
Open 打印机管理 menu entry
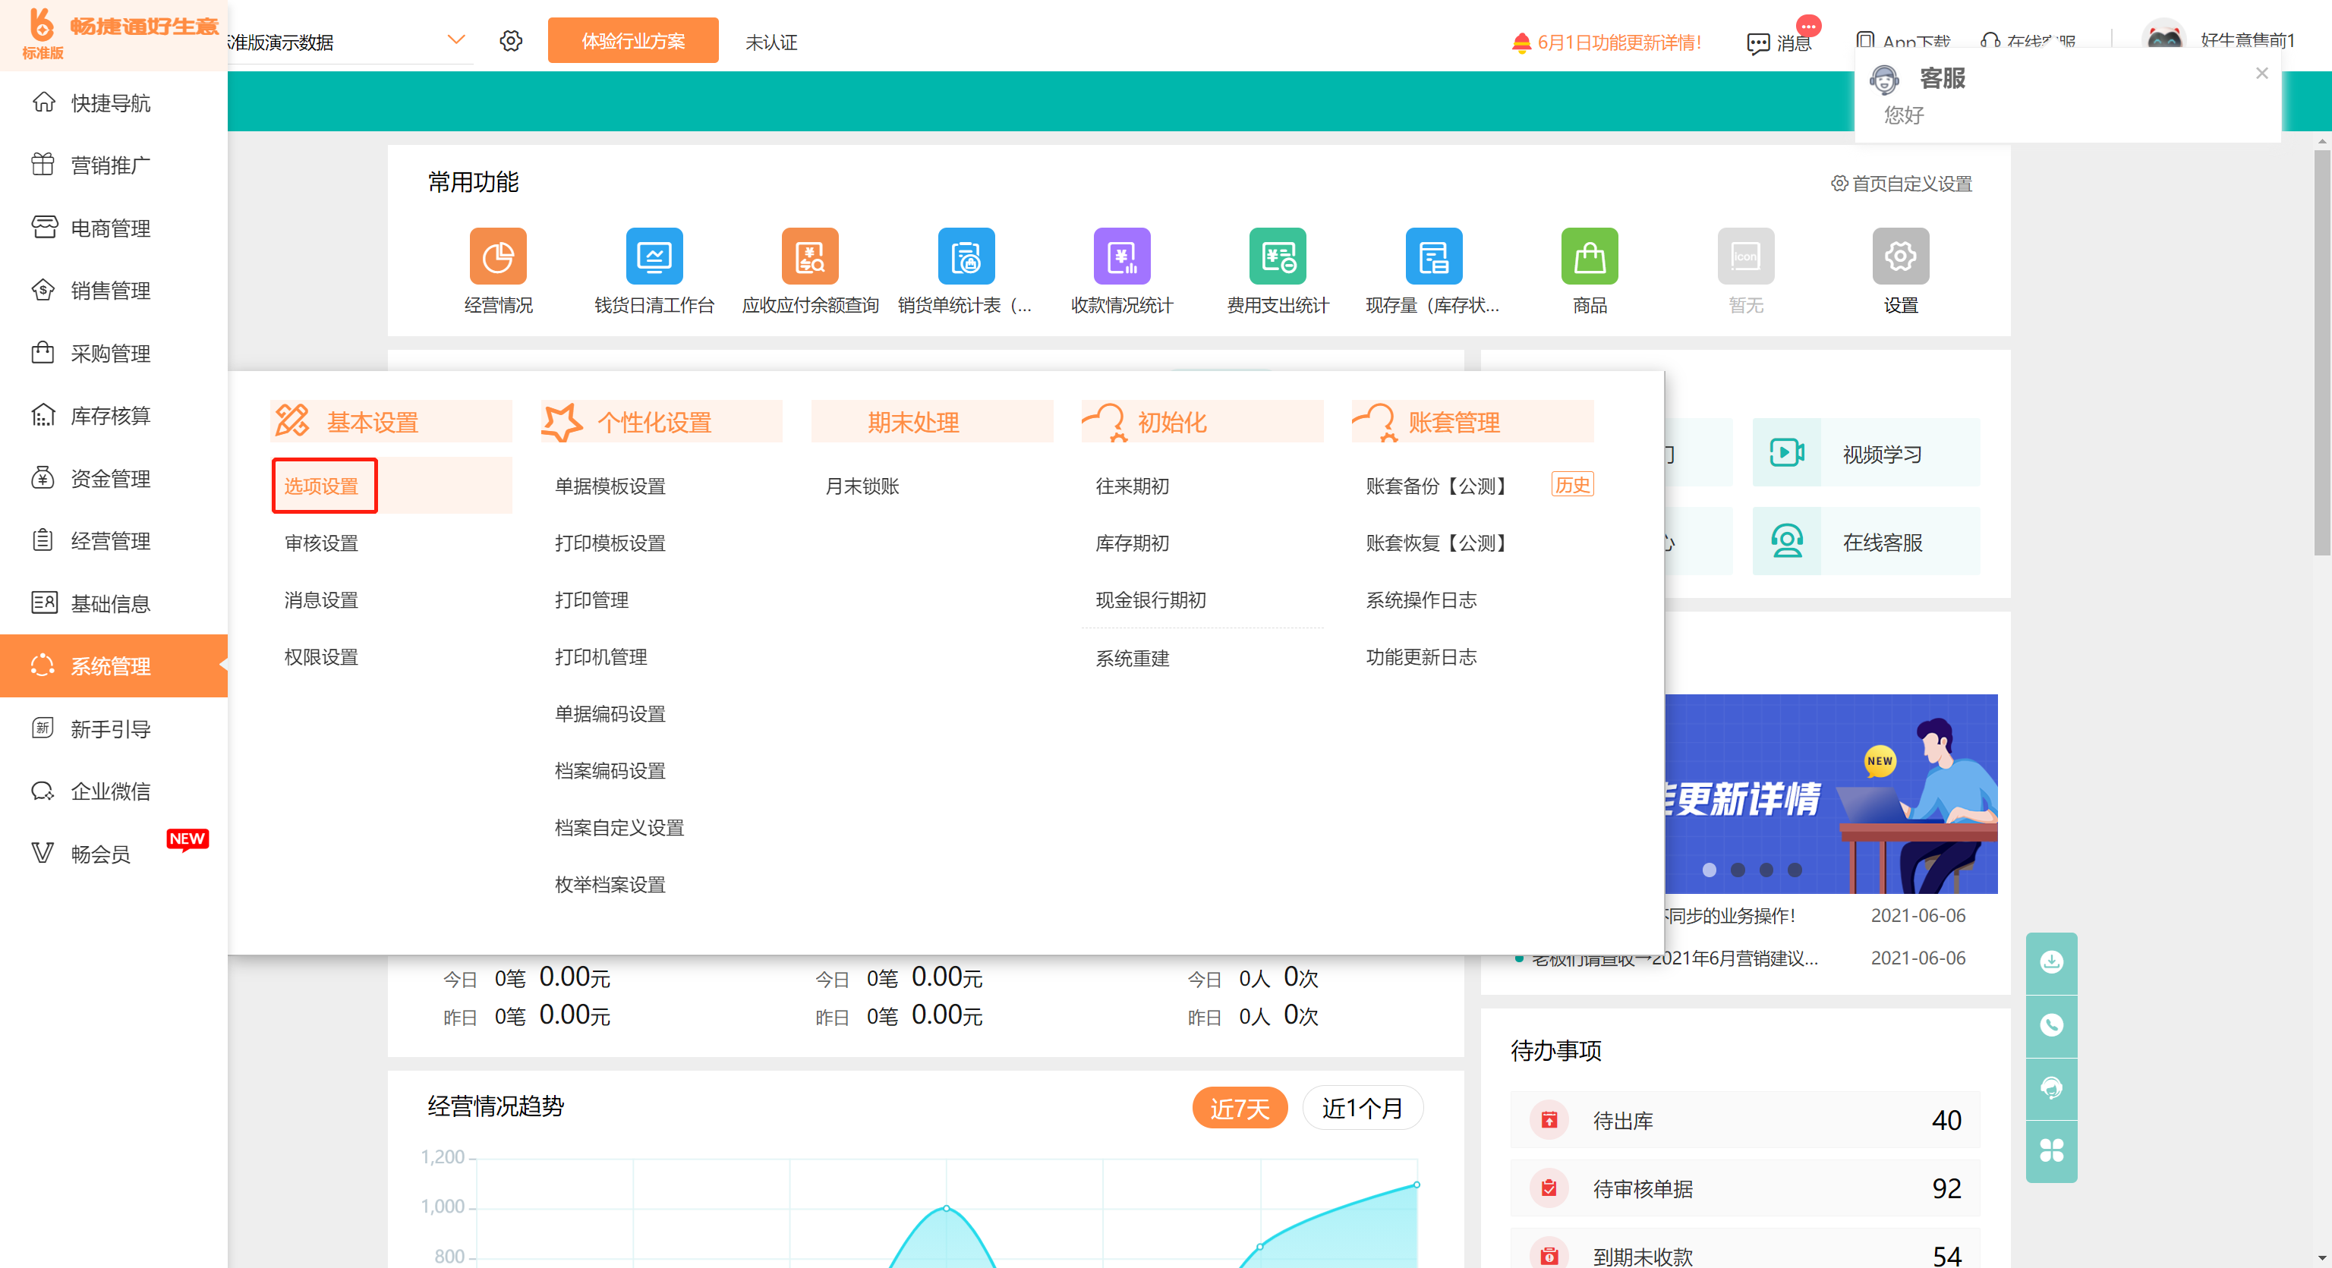pos(601,657)
